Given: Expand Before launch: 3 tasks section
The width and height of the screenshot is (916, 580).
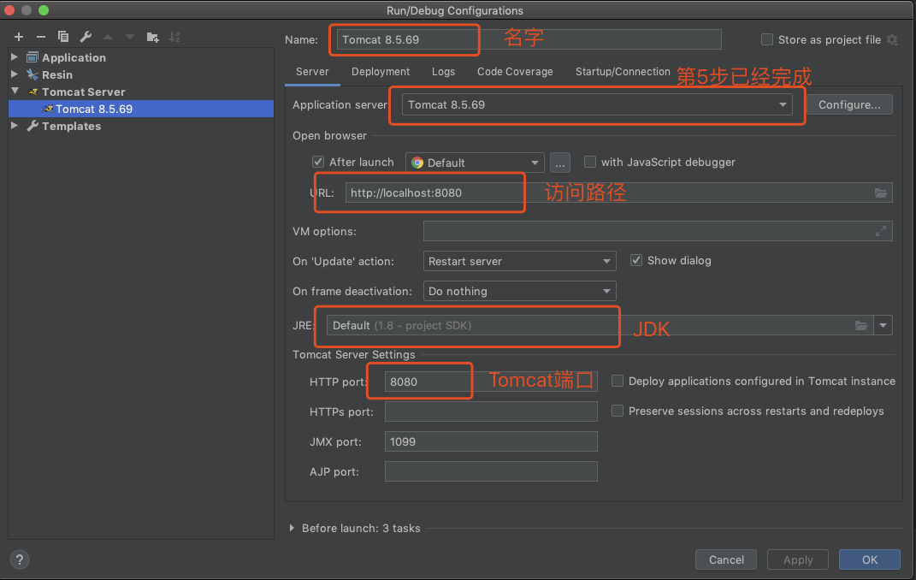Looking at the screenshot, I should click(x=292, y=528).
